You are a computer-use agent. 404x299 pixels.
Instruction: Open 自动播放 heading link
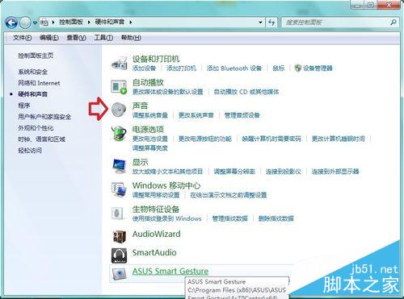tap(148, 82)
